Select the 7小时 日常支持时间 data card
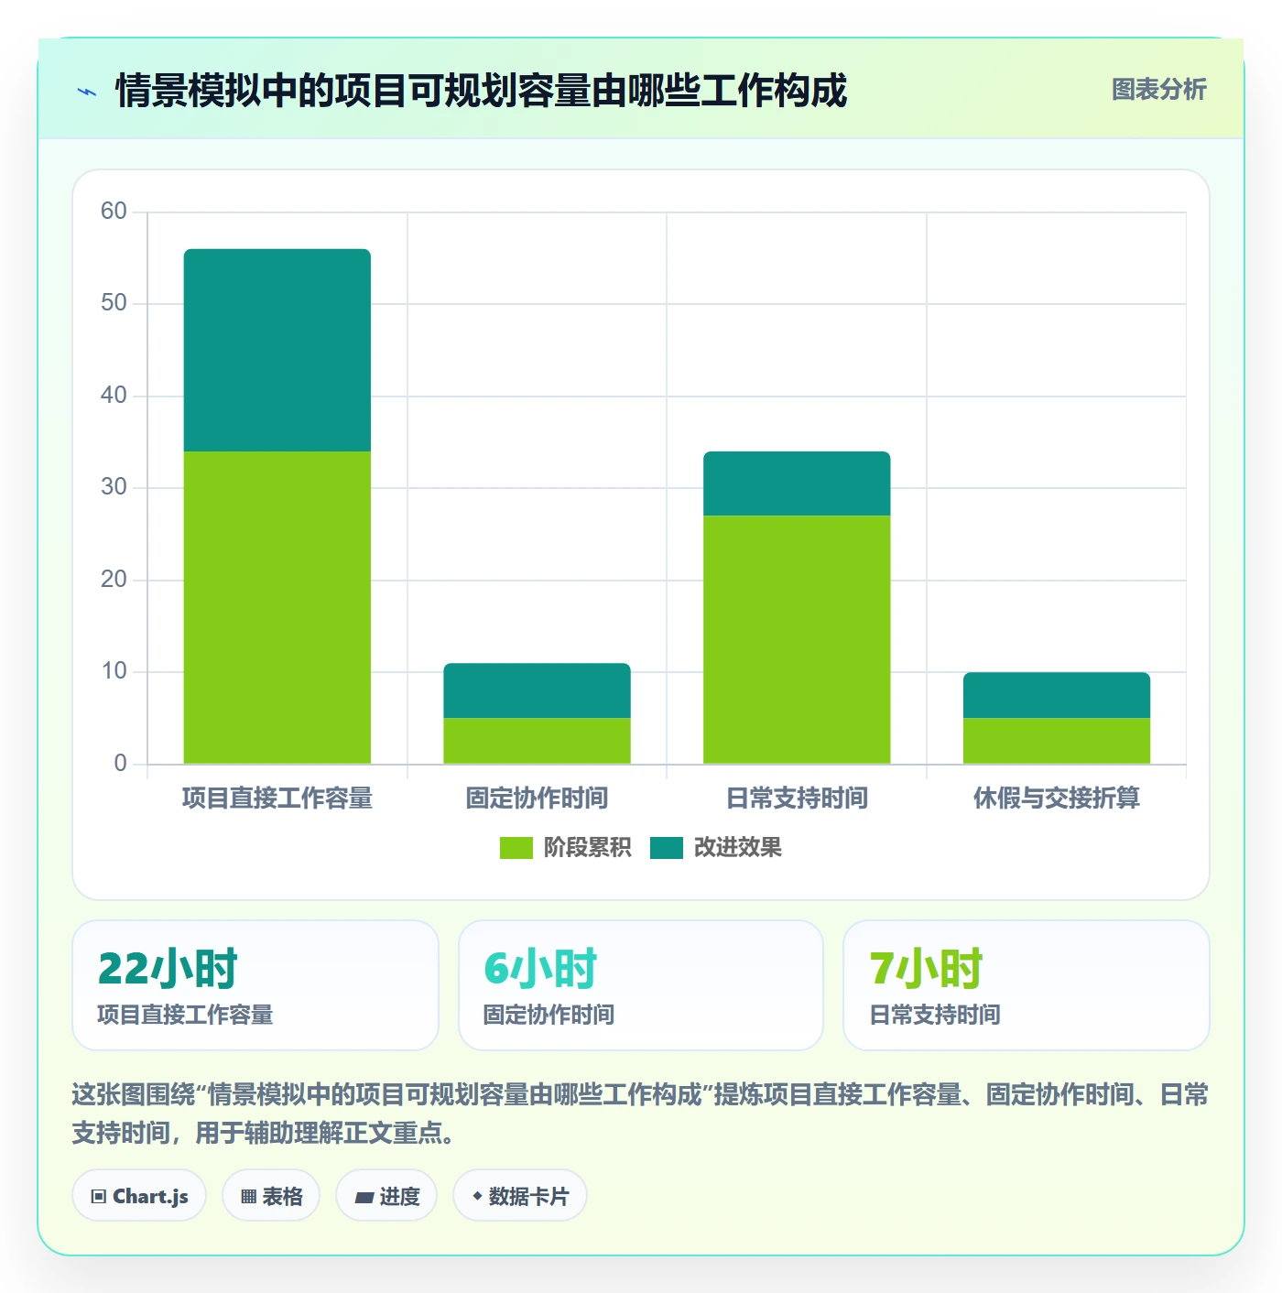The image size is (1282, 1293). point(1027,985)
